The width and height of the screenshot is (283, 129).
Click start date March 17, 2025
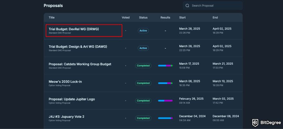189,64
